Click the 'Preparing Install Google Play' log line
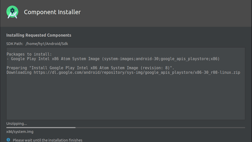 coord(90,68)
